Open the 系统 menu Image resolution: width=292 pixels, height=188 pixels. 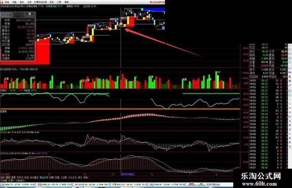point(7,2)
